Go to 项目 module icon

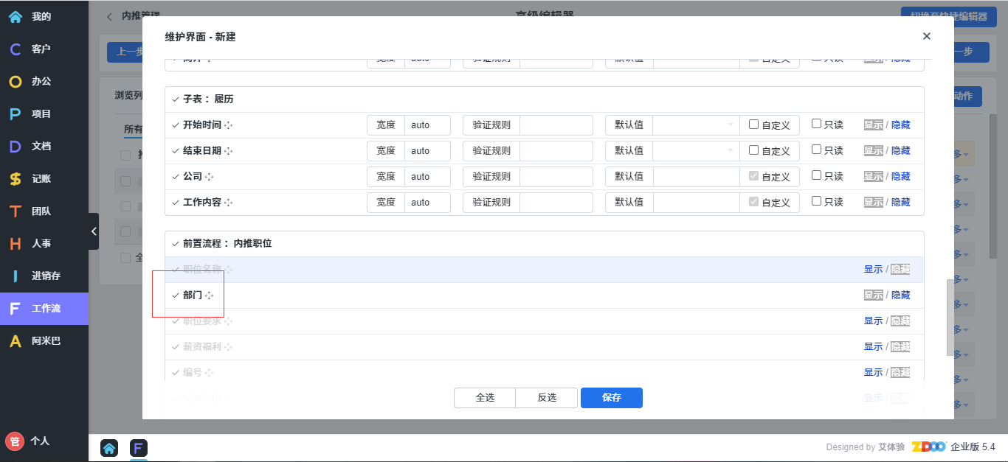pos(15,113)
